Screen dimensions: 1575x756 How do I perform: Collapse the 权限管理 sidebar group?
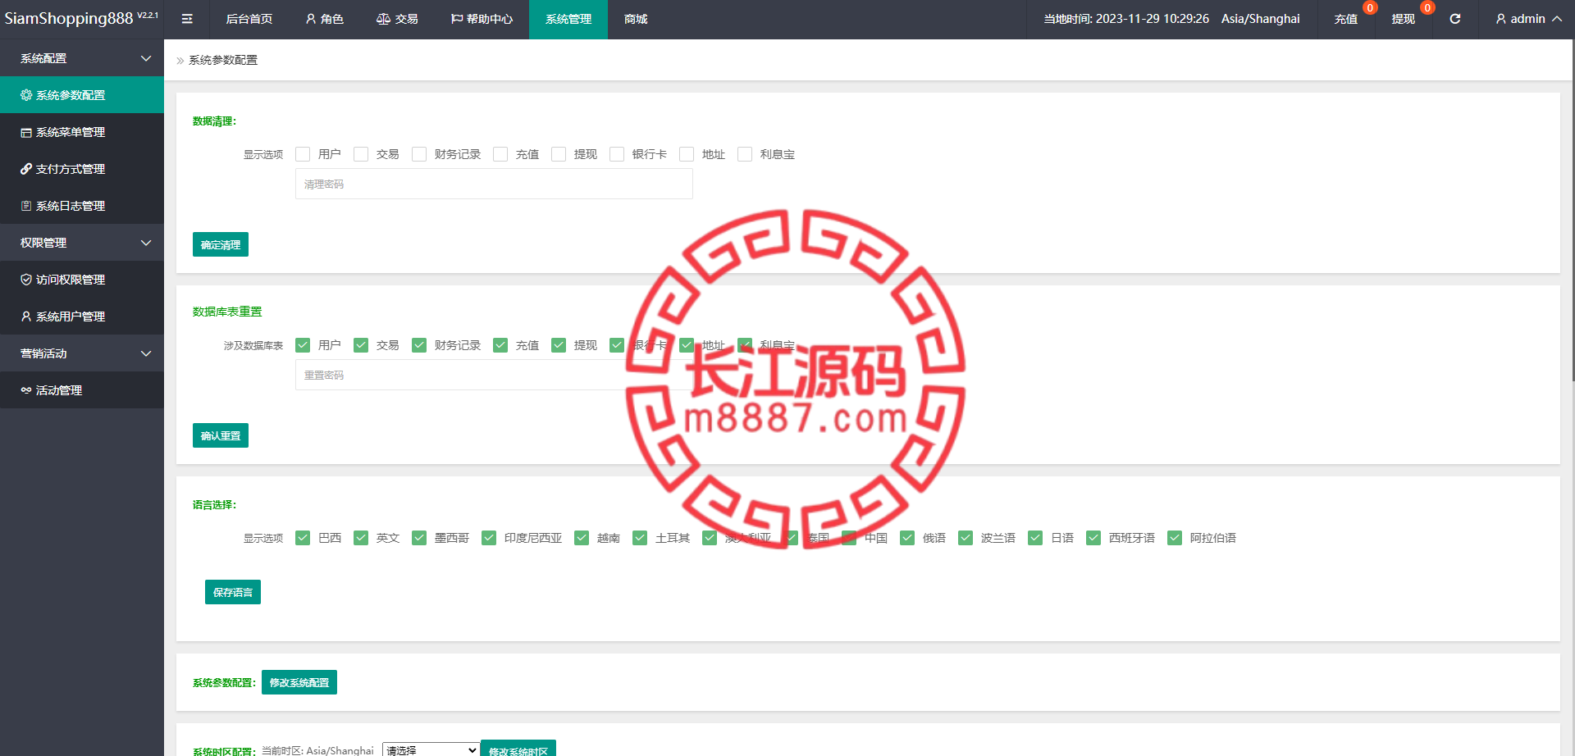click(x=82, y=243)
